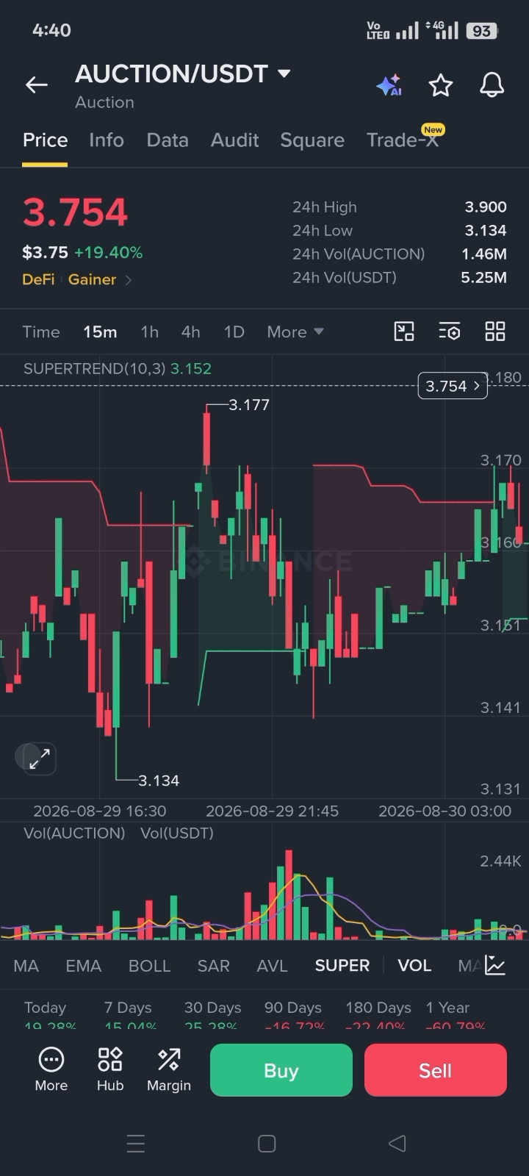Switch to the Price tab
The height and width of the screenshot is (1176, 529).
tap(45, 140)
